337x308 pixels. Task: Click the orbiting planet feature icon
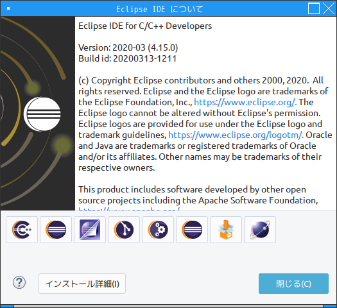[x=260, y=230]
